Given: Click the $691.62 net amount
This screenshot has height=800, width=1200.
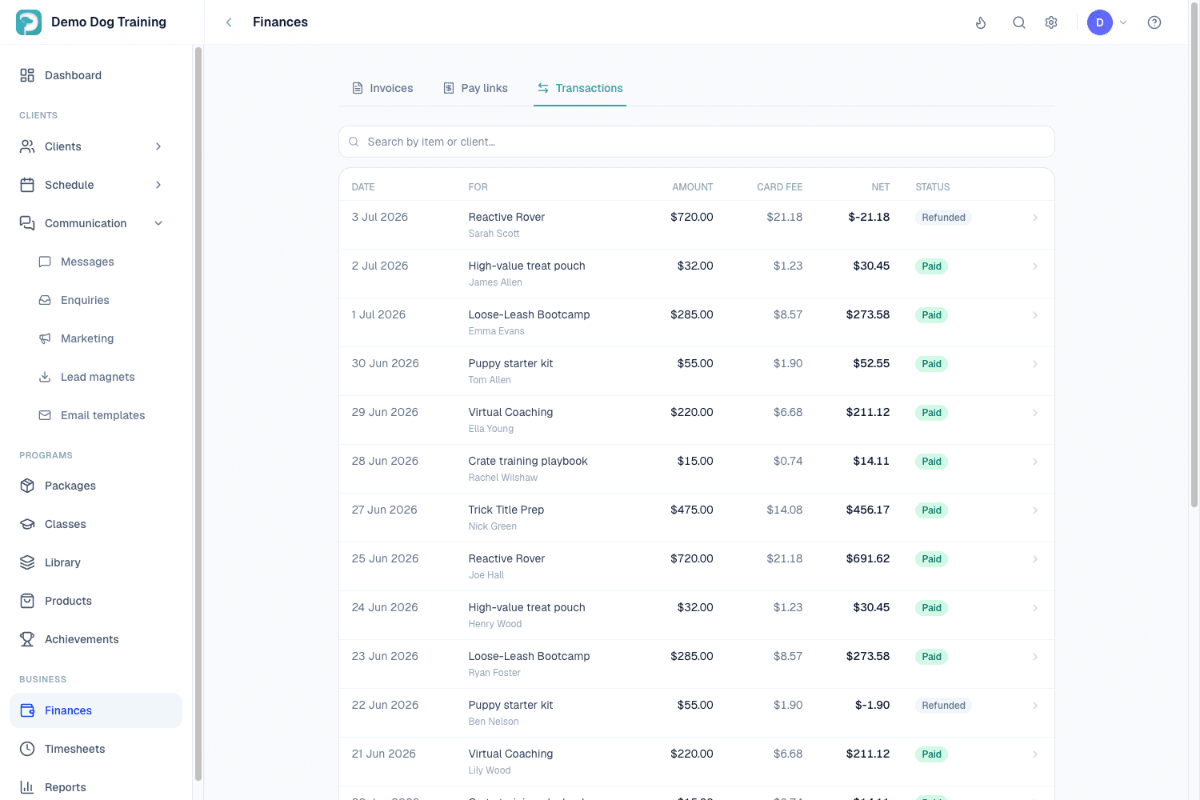Looking at the screenshot, I should (868, 558).
